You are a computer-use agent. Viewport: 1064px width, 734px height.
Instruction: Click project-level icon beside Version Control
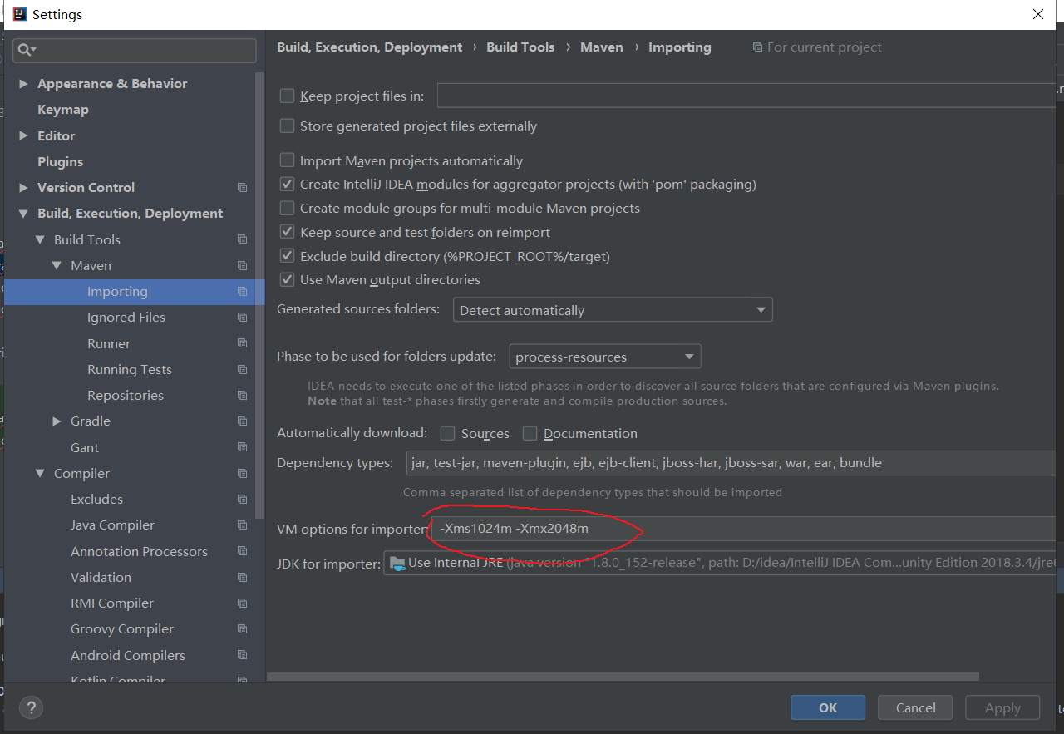[242, 188]
